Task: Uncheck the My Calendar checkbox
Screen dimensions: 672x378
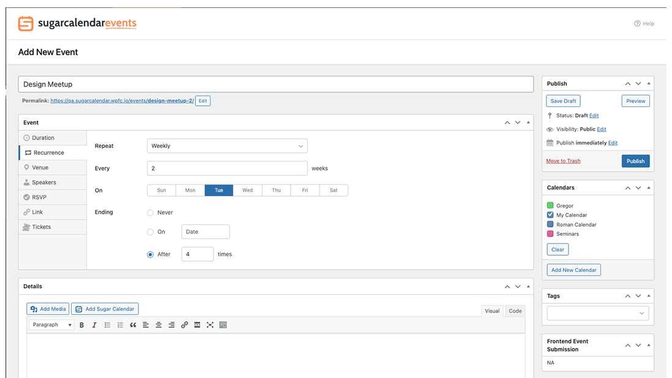Action: tap(550, 215)
